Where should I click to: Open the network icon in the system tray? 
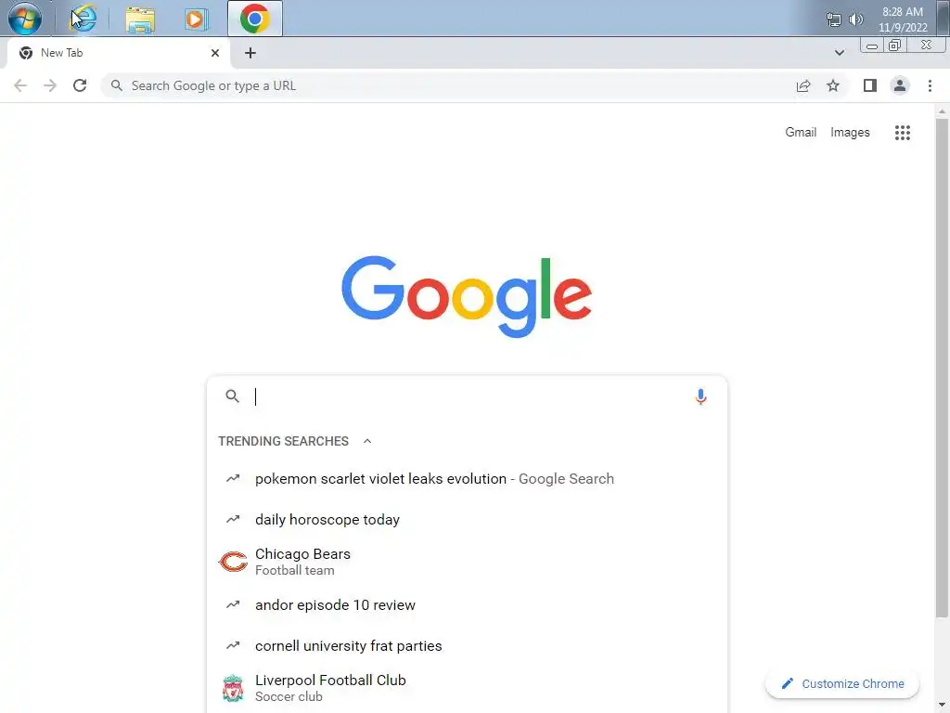(x=834, y=19)
